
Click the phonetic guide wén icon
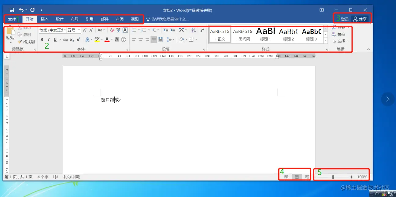coord(118,30)
